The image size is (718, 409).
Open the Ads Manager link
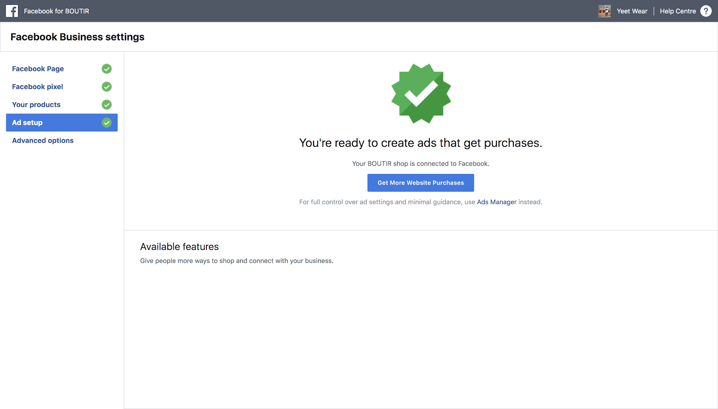[497, 202]
